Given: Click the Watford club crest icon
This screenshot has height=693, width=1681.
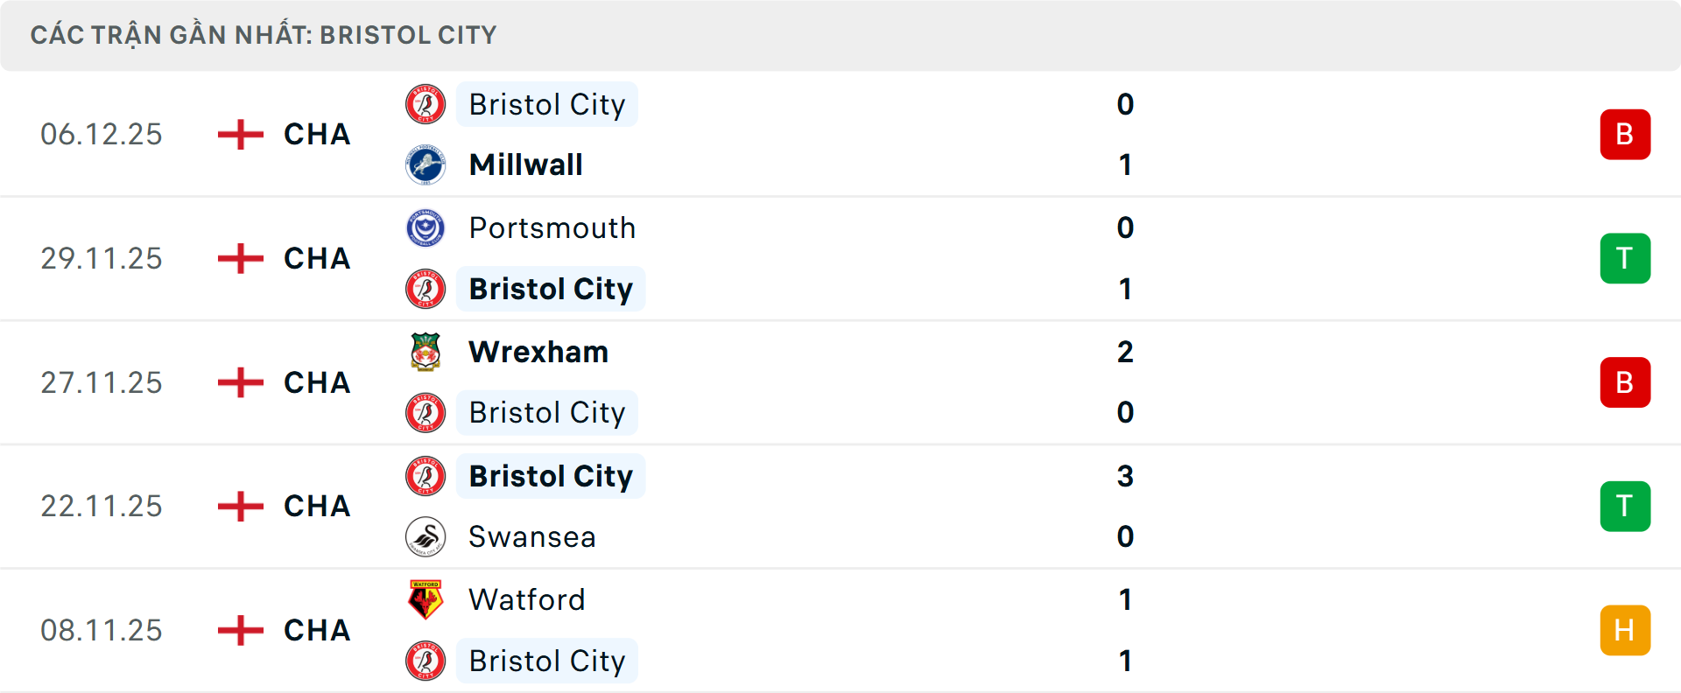Looking at the screenshot, I should [426, 599].
